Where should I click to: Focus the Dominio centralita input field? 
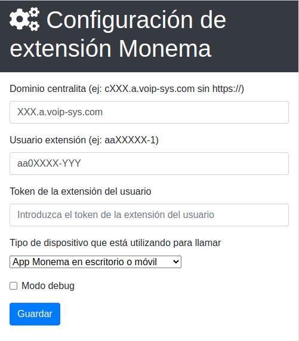pos(149,112)
